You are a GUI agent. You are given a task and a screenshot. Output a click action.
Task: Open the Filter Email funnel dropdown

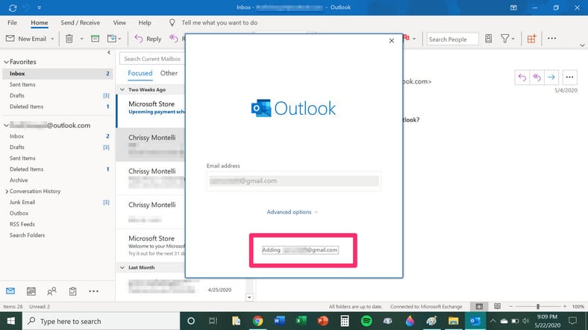pos(507,39)
